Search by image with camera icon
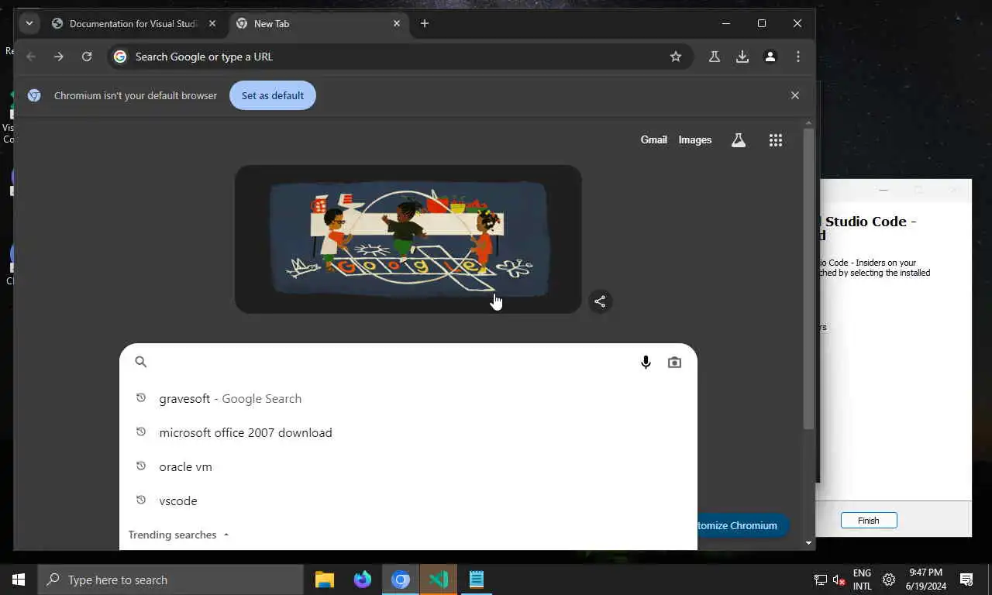 pyautogui.click(x=674, y=362)
